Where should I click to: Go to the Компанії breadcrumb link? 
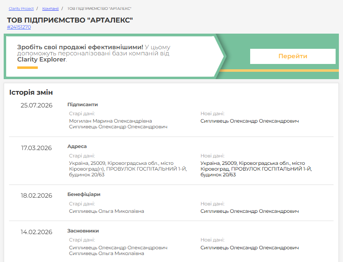(x=50, y=9)
